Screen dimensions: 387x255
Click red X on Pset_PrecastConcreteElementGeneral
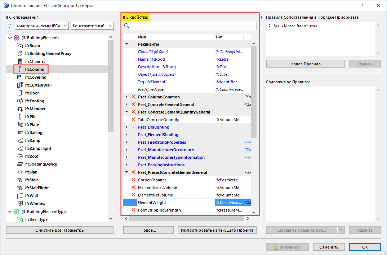[x=134, y=172]
